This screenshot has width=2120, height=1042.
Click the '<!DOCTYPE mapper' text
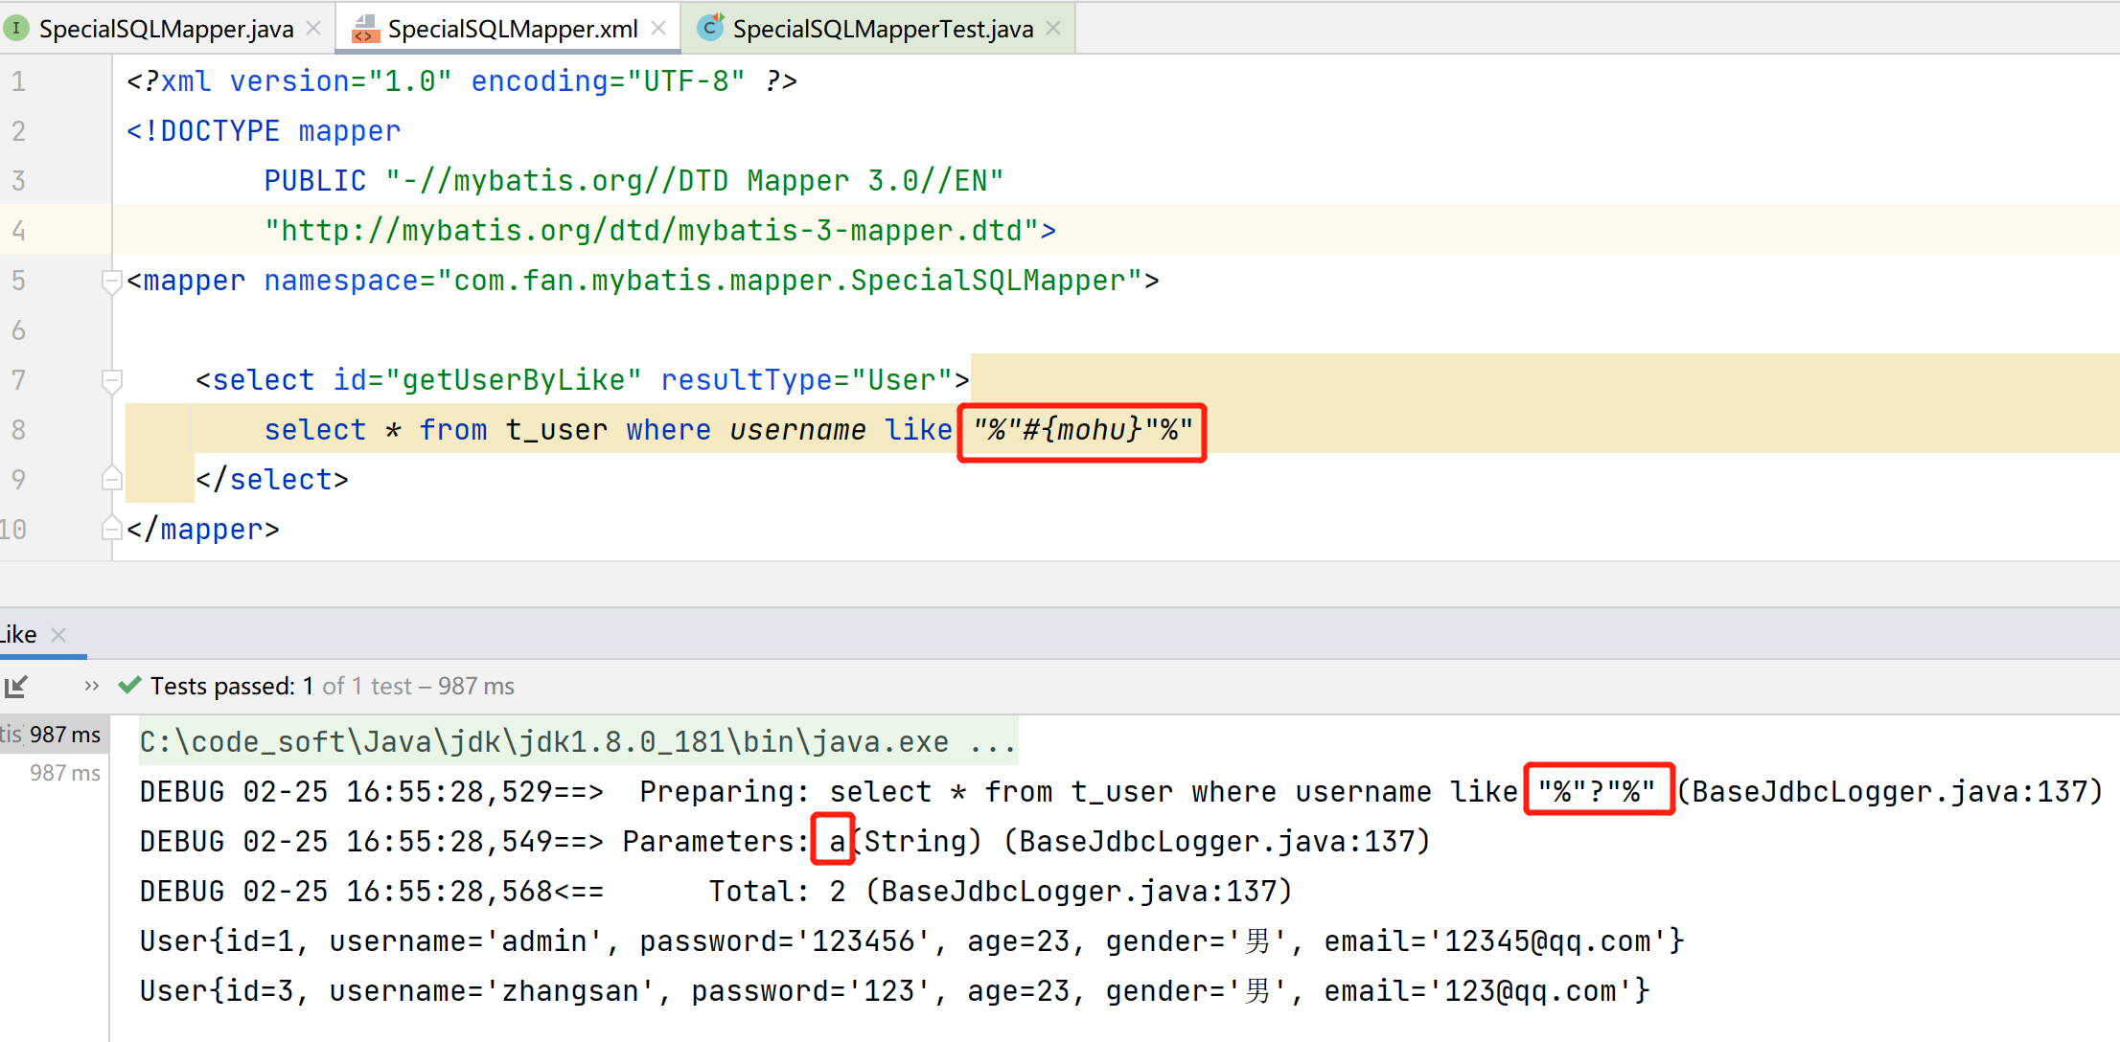pyautogui.click(x=264, y=131)
